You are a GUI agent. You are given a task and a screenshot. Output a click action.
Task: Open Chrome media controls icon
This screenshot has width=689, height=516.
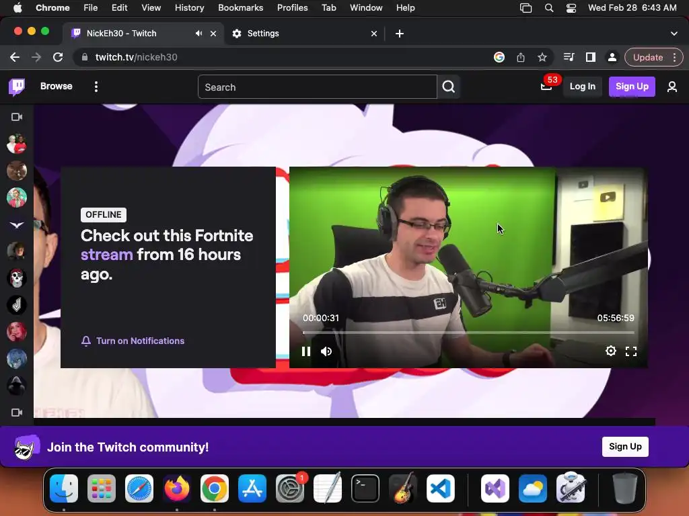(x=569, y=58)
